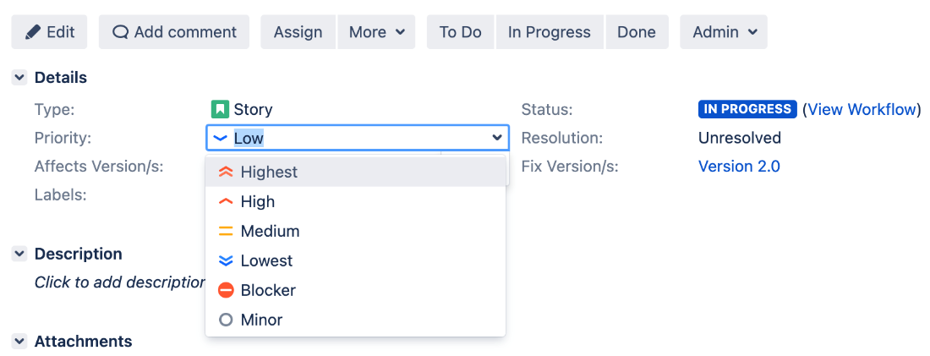
Task: Click the Priority text field showing Low
Action: 357,138
